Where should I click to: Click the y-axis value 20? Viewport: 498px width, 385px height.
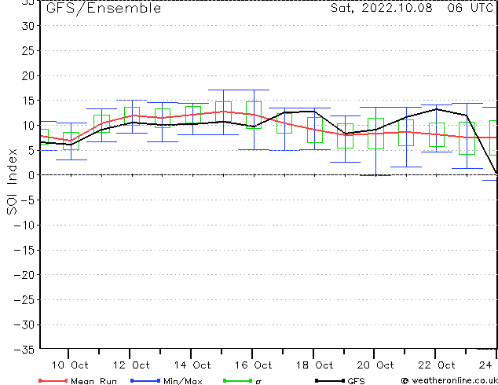28,75
